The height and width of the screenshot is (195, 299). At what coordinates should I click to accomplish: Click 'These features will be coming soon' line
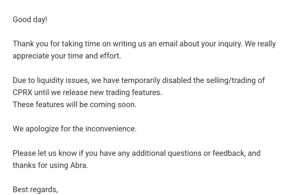tap(74, 105)
